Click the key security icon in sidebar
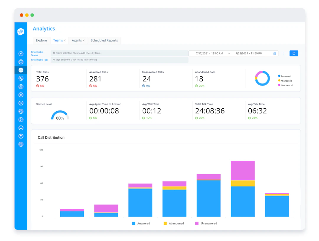Image resolution: width=319 pixels, height=241 pixels. pos(21,136)
